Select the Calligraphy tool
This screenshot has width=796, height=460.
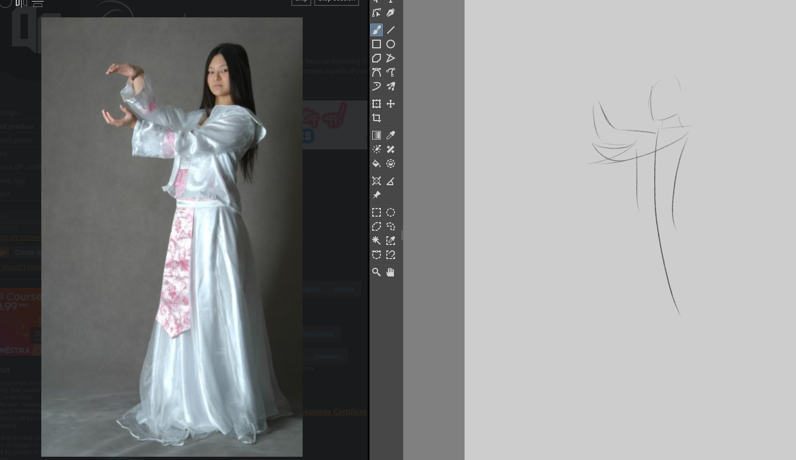tap(391, 12)
